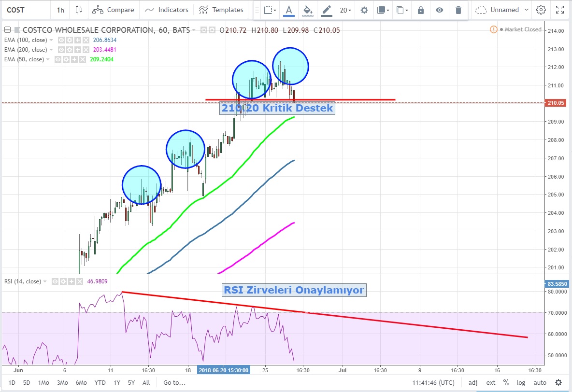Lock the selected drawing object

coord(421,10)
